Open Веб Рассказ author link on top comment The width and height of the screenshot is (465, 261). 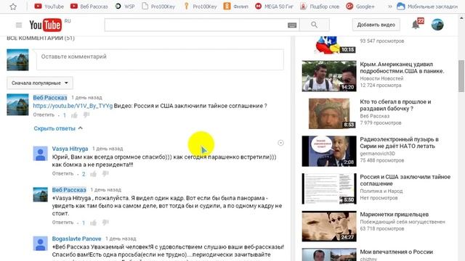[x=50, y=98]
